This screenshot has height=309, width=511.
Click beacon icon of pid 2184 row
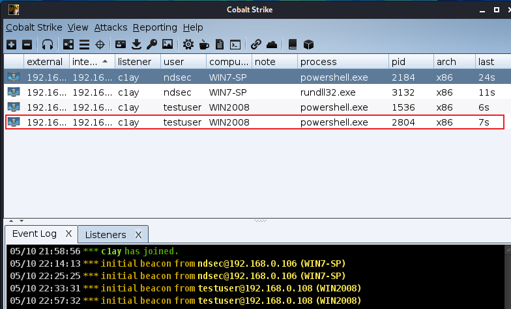(14, 77)
